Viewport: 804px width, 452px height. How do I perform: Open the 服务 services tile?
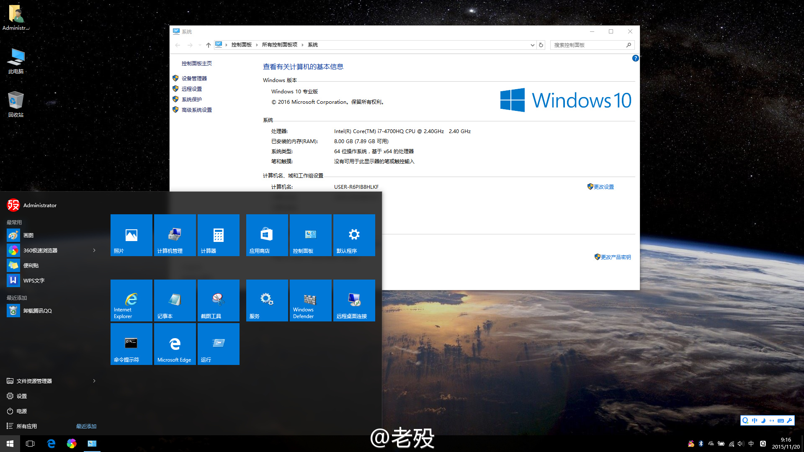click(267, 300)
